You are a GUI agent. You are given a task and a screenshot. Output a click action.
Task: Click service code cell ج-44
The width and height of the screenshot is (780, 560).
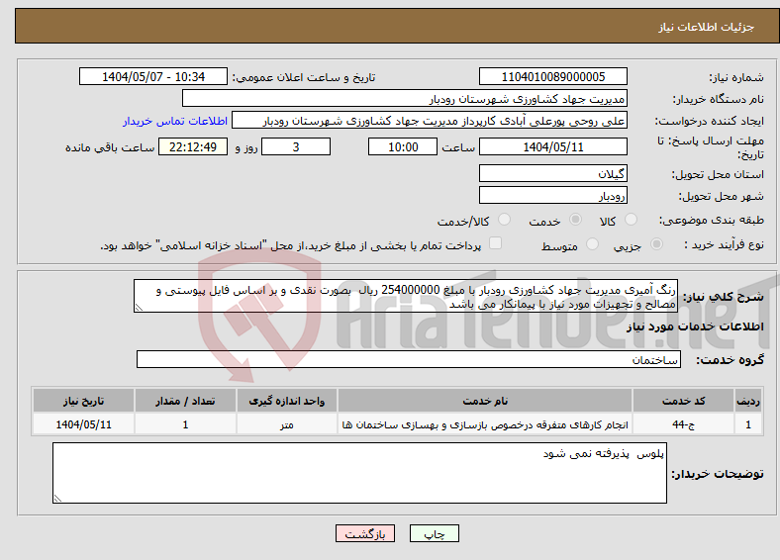(684, 424)
